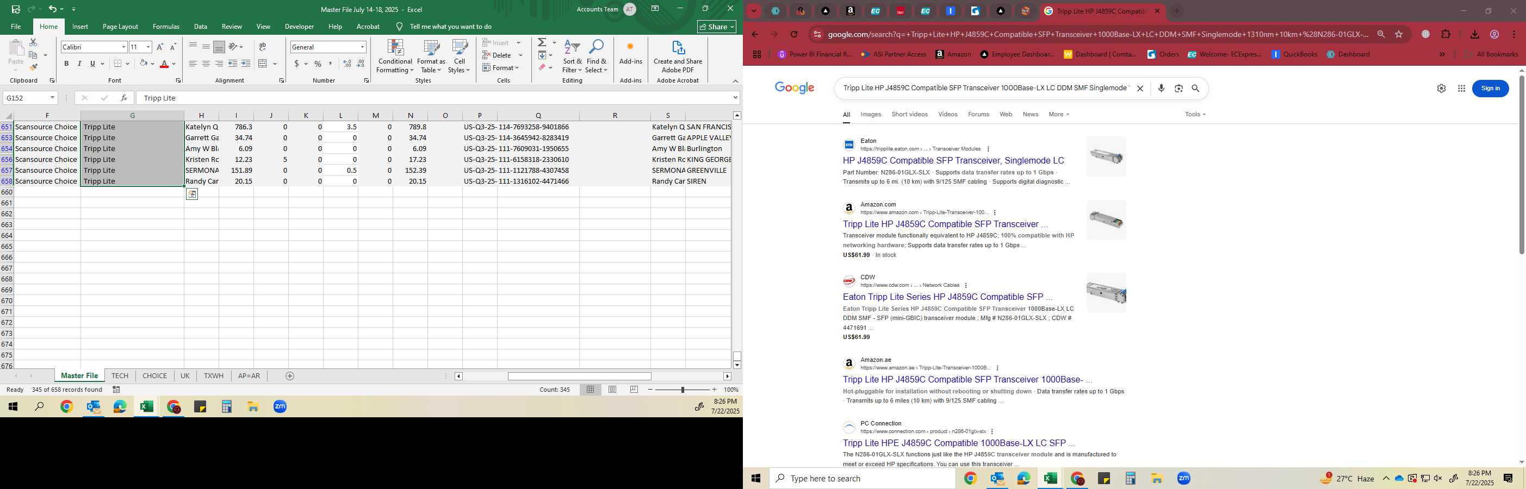Toggle Top Align in Alignment group

point(193,47)
